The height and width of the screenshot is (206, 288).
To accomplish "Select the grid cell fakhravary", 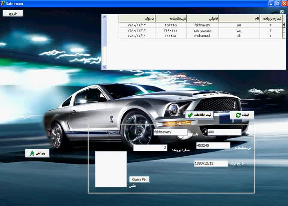I will pos(203,25).
